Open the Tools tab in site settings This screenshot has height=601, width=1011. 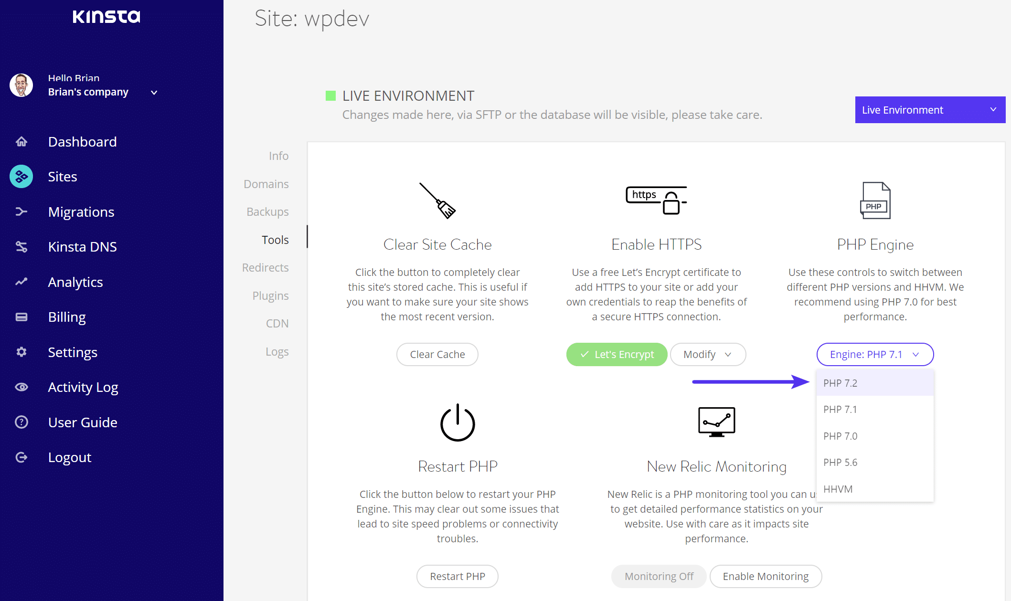(x=275, y=240)
